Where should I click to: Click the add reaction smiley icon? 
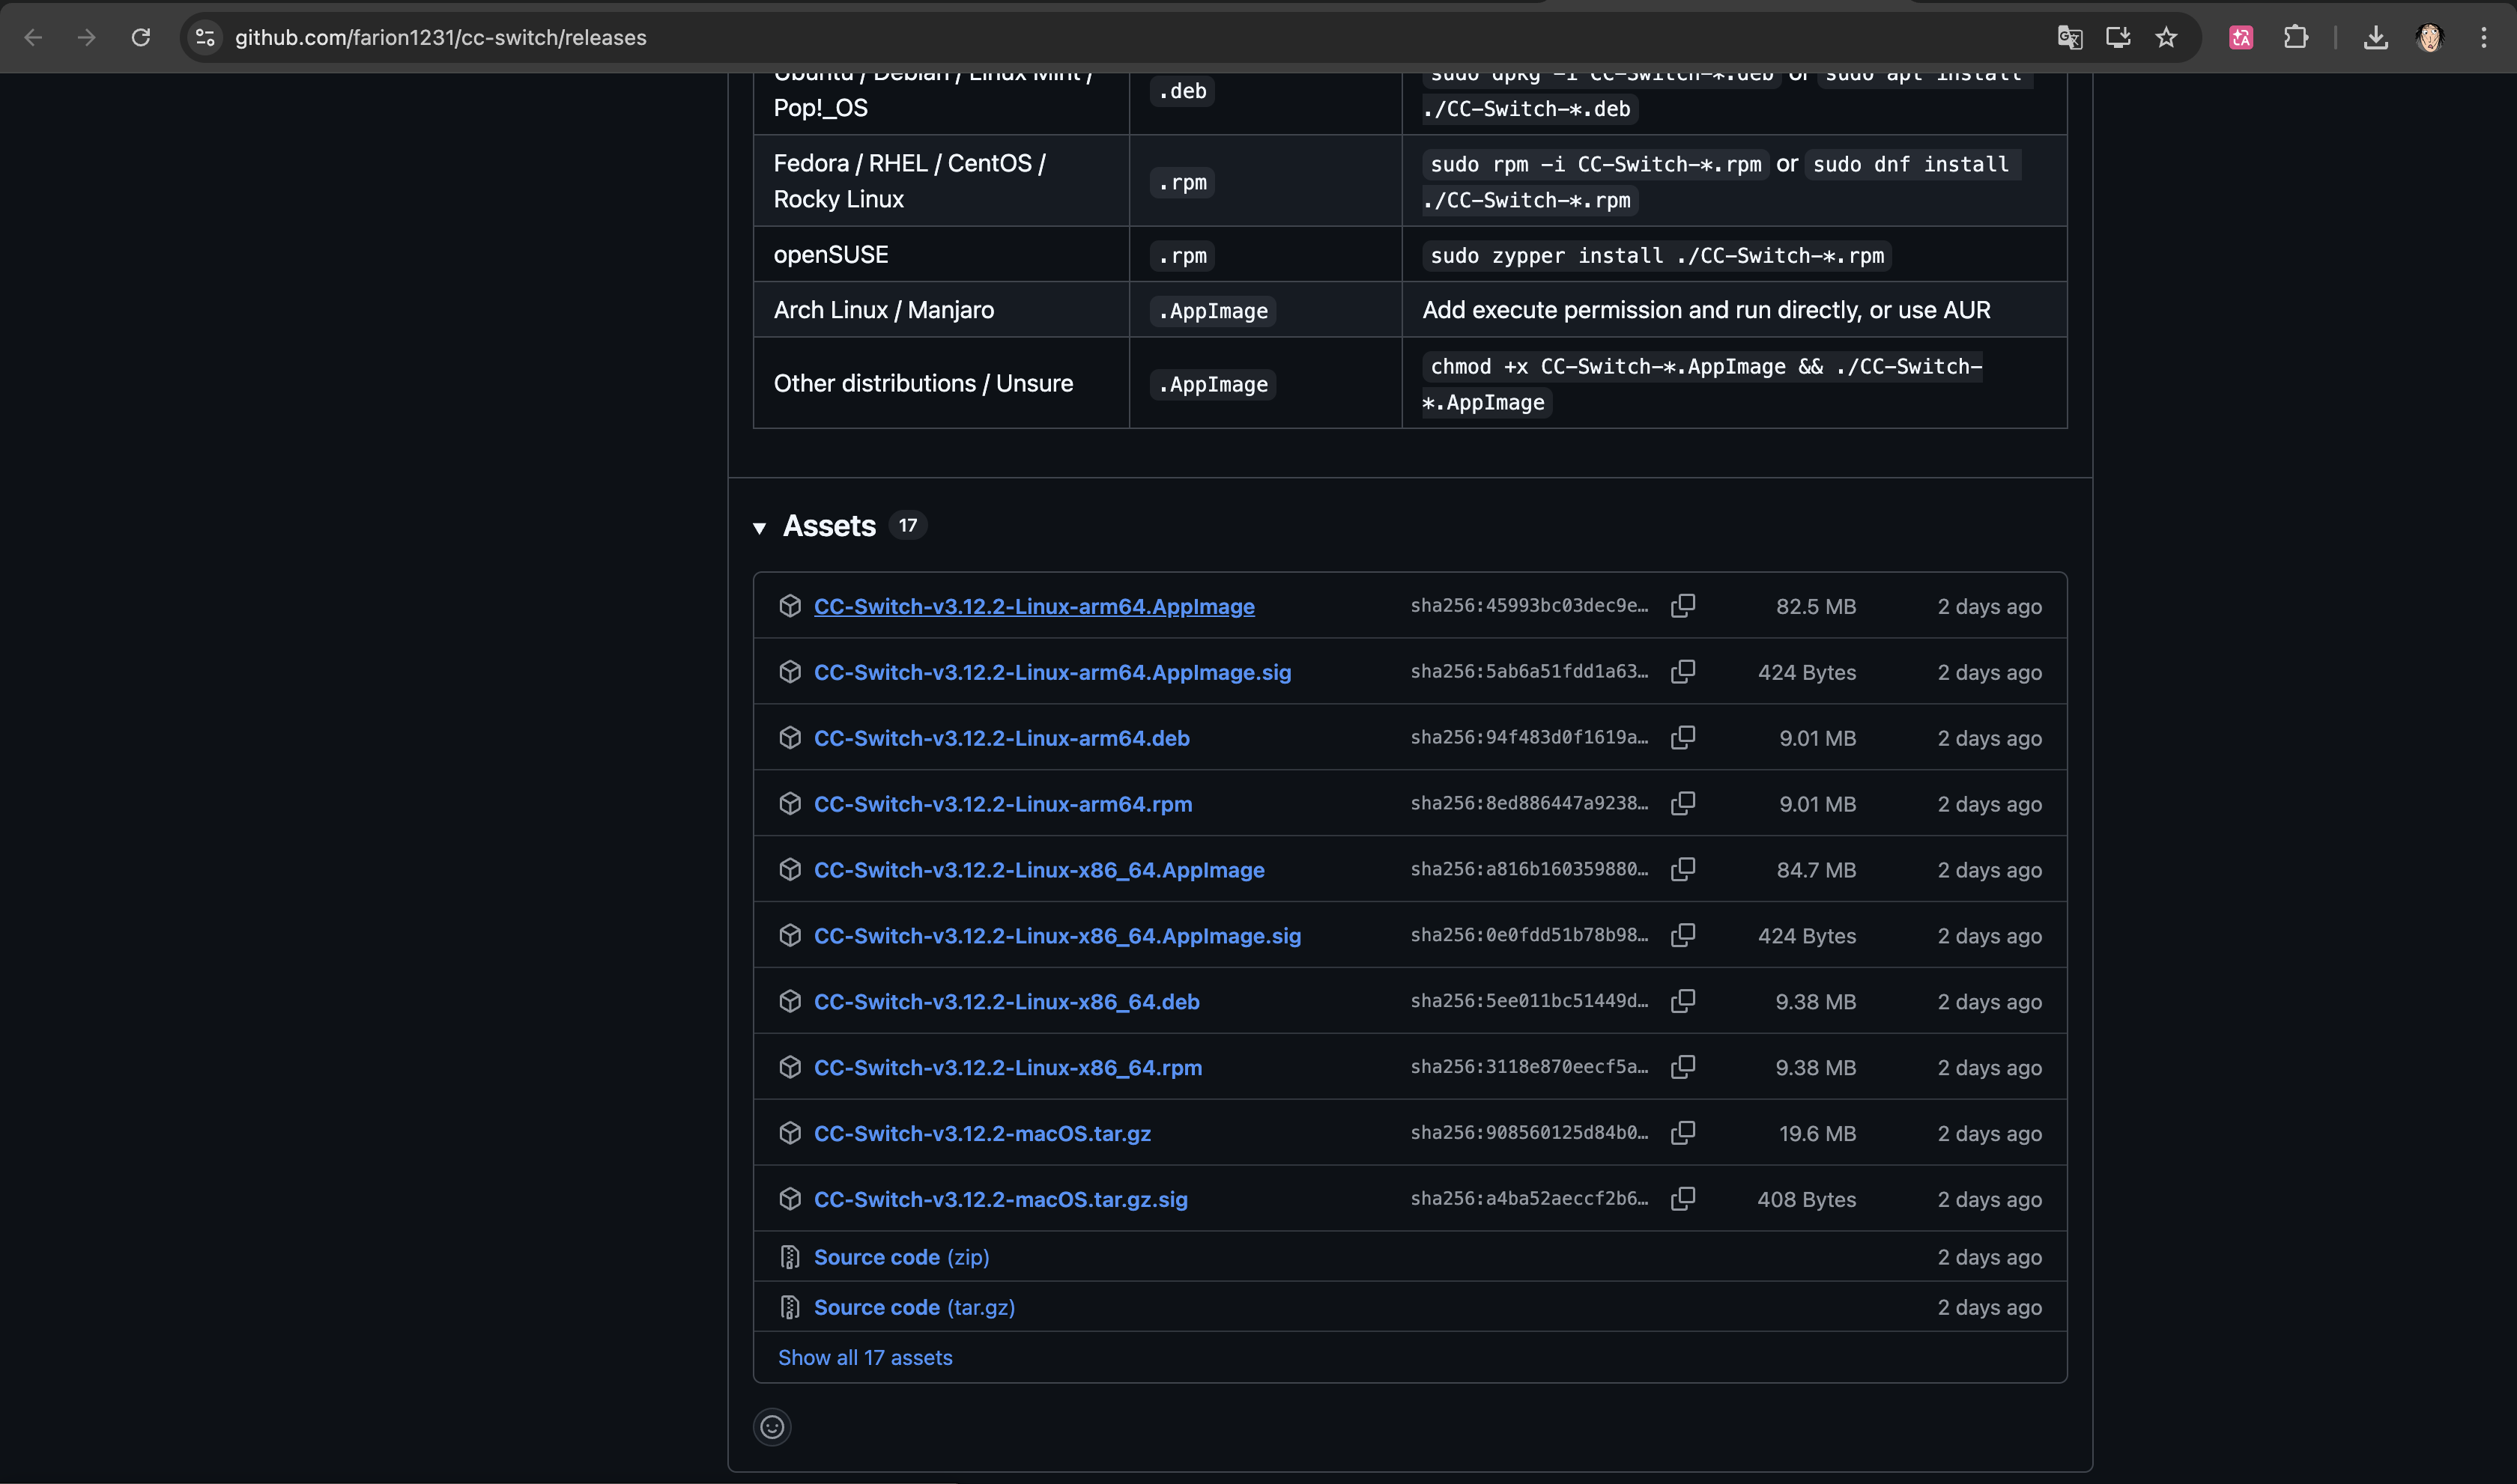coord(772,1427)
